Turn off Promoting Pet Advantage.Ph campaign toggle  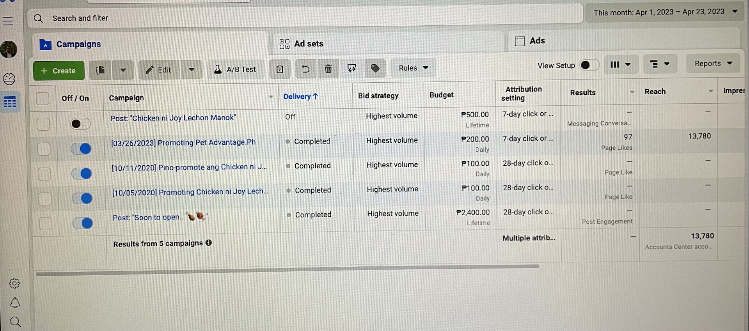click(x=81, y=149)
